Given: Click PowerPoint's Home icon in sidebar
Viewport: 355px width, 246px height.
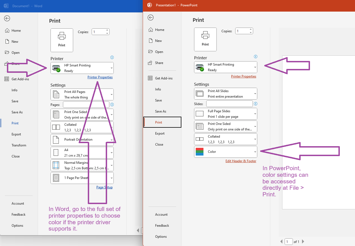Looking at the screenshot, I should 151,30.
